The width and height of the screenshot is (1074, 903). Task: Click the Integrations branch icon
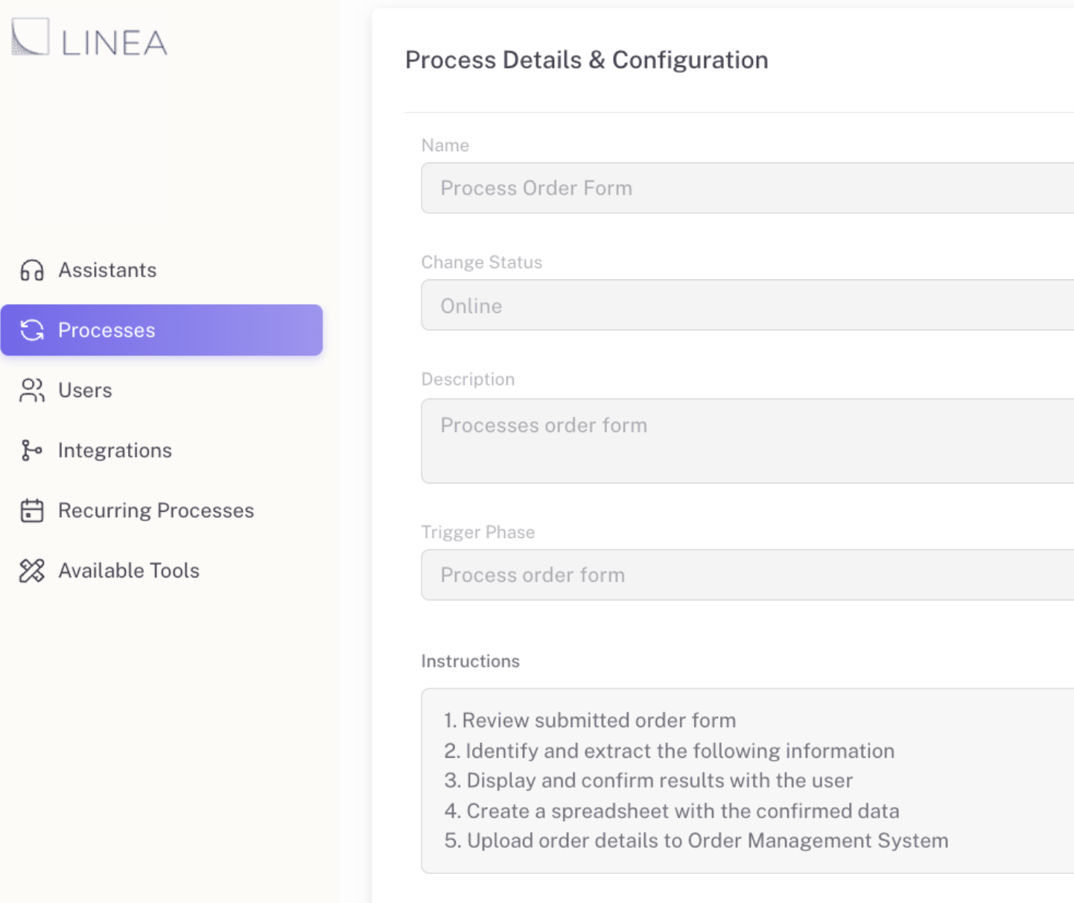pos(32,450)
